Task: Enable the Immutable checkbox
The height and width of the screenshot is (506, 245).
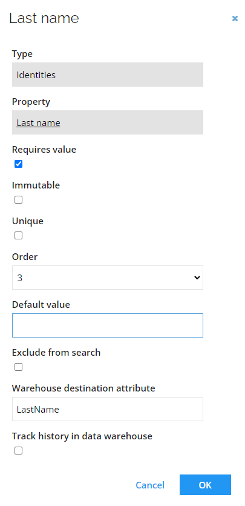Action: [18, 200]
